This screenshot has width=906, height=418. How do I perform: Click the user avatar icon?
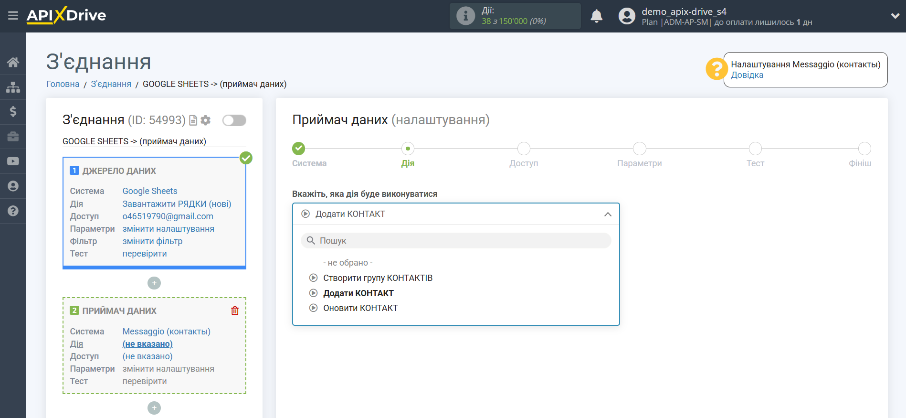(x=627, y=16)
